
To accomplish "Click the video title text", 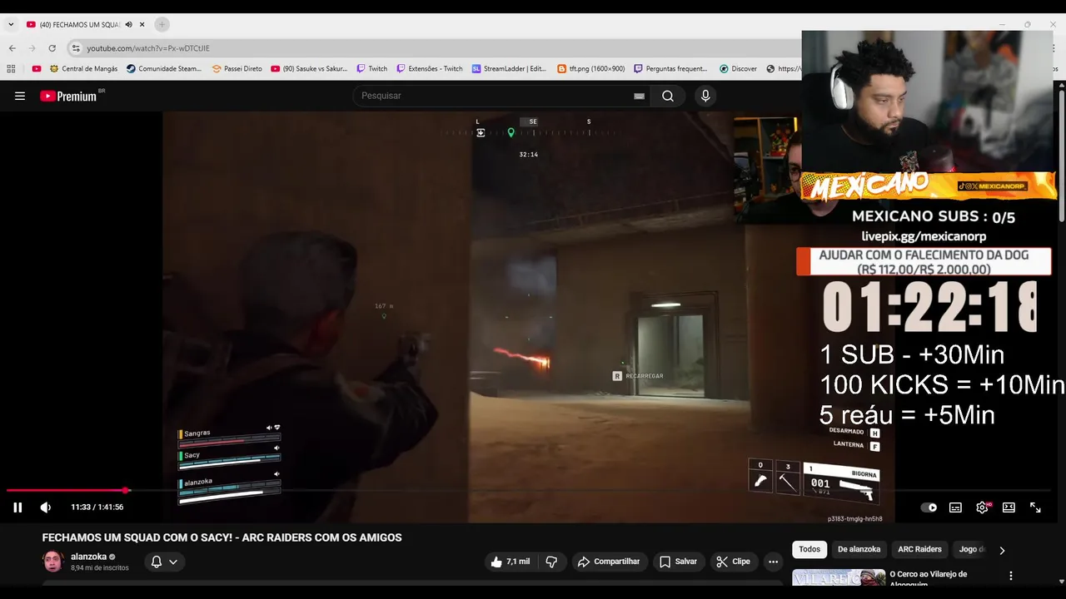I will coord(222,537).
